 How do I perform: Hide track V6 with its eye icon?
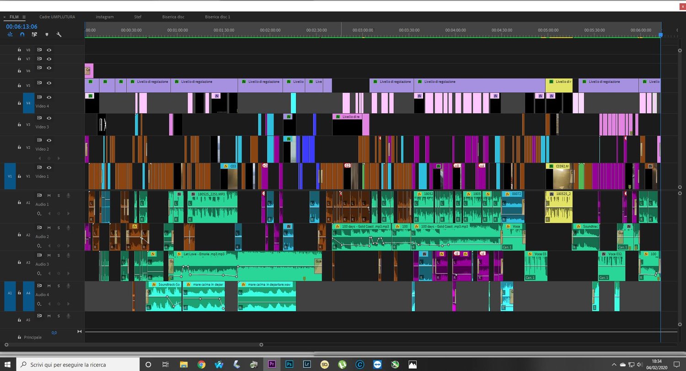tap(49, 68)
